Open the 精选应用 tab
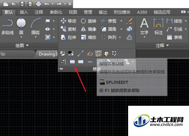Screen dimensions: 189x136 pos(162,12)
